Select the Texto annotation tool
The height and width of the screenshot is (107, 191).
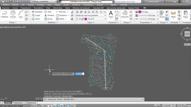pyautogui.click(x=111, y=14)
